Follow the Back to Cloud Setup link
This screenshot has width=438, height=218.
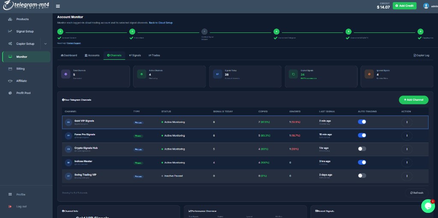(161, 23)
